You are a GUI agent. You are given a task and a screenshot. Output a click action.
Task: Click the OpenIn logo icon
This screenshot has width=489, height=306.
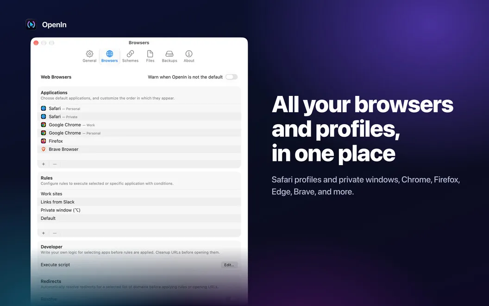pyautogui.click(x=31, y=25)
